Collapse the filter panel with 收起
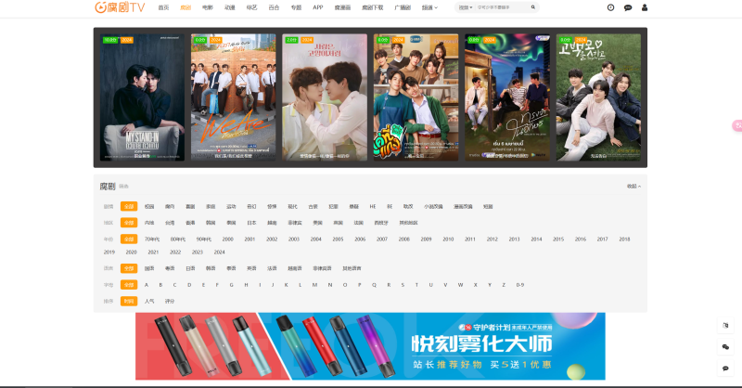742x388 pixels. (633, 186)
